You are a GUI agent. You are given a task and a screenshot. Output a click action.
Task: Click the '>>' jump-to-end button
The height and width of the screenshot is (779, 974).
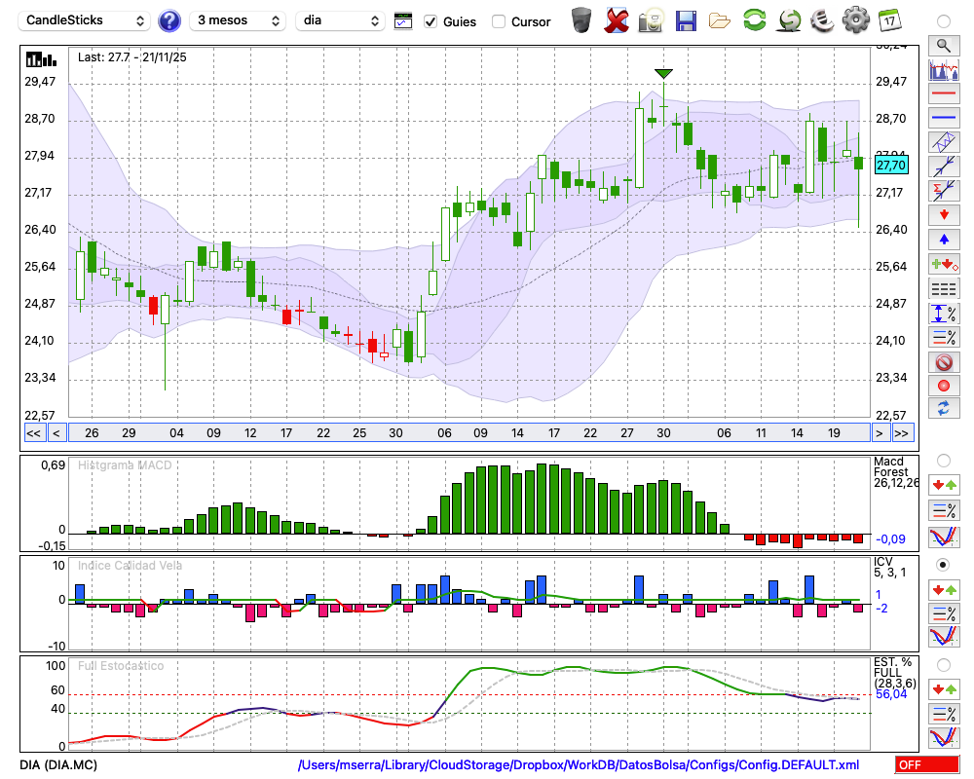[902, 432]
